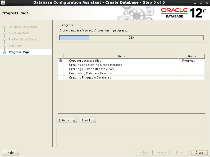Viewport: 210px width, 157px height.
Task: Select the Copying database files row
Action: [131, 61]
